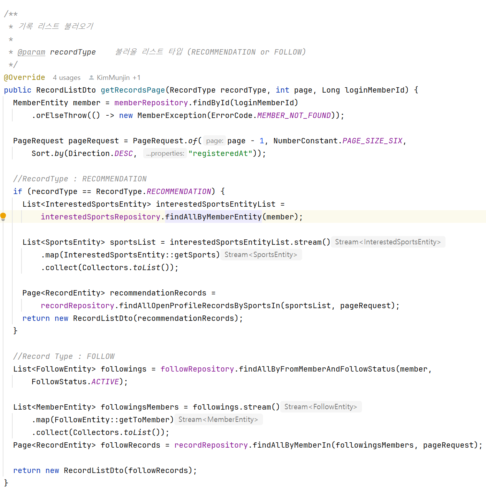Click the recommendationRecords variable declaration

tap(158, 293)
